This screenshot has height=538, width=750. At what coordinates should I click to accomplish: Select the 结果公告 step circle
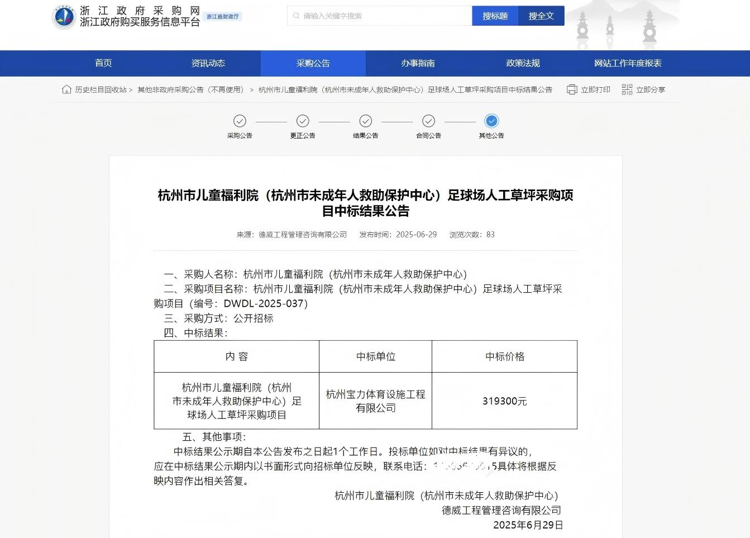366,121
